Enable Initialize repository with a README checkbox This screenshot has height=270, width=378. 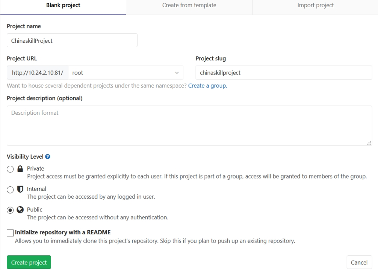coord(10,233)
